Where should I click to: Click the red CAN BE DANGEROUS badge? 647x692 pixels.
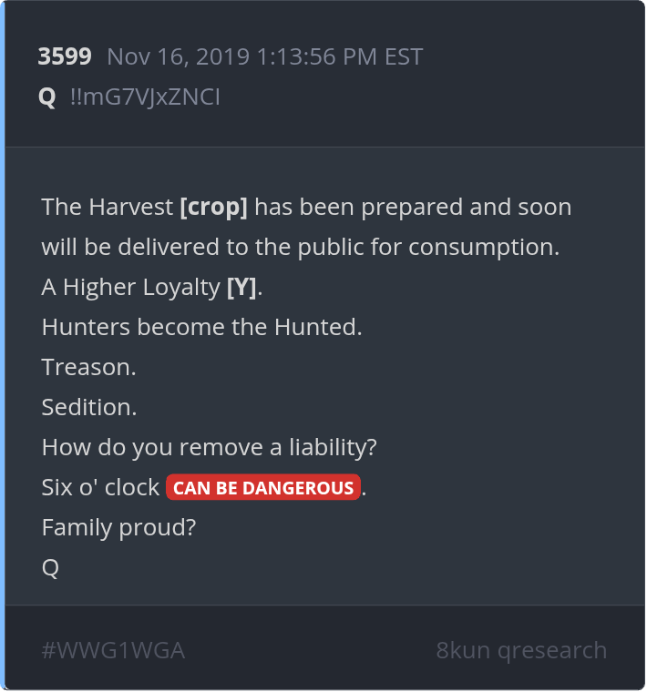pos(263,487)
